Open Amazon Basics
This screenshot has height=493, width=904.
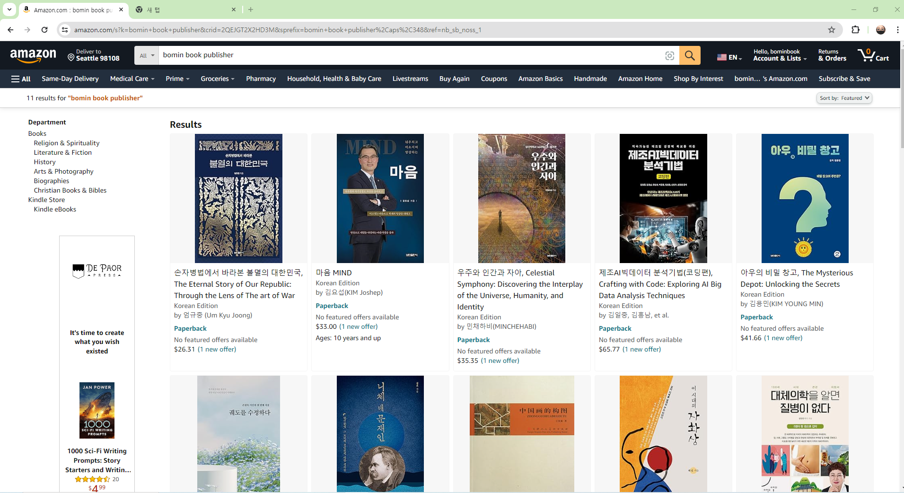click(540, 79)
